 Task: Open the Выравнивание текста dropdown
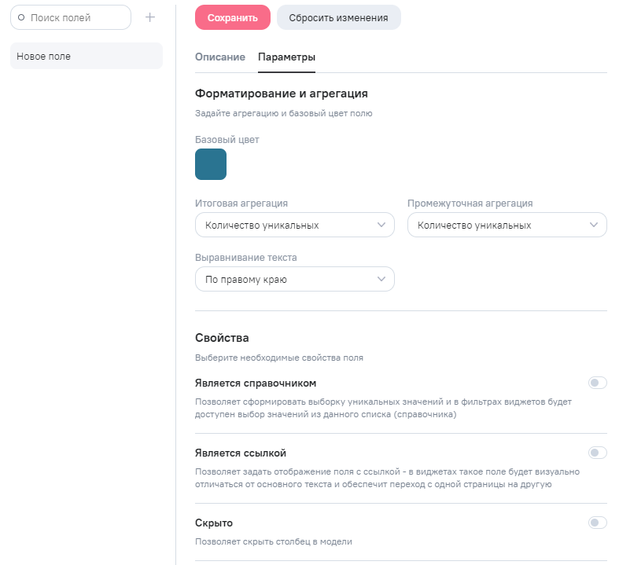294,279
